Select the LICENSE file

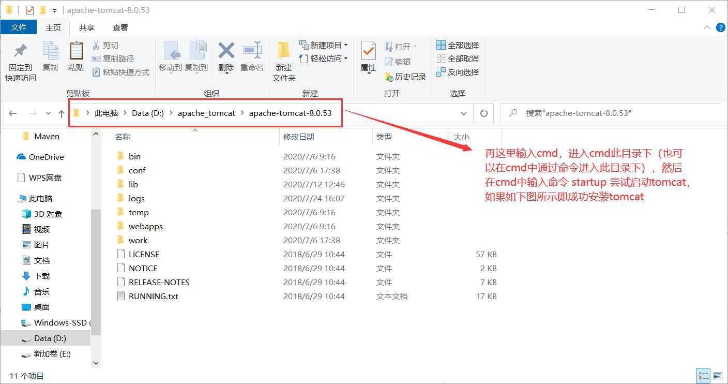point(144,254)
